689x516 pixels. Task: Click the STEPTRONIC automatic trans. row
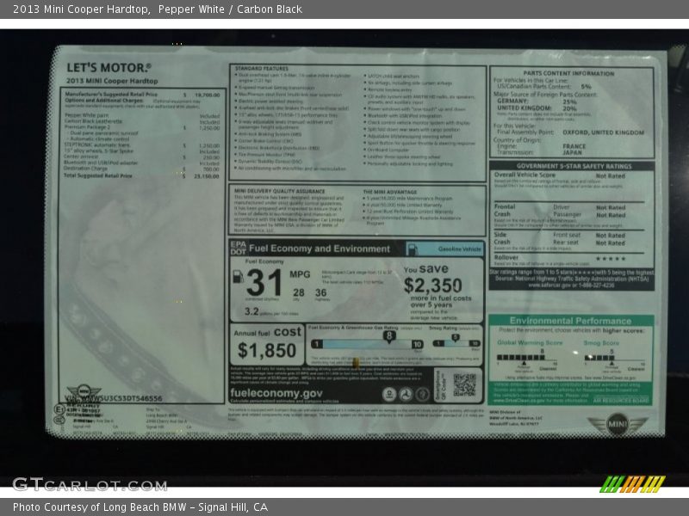(x=142, y=144)
